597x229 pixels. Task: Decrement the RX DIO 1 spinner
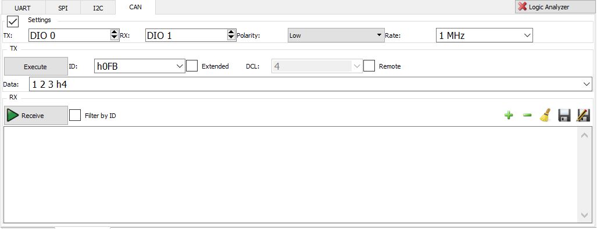(x=231, y=38)
